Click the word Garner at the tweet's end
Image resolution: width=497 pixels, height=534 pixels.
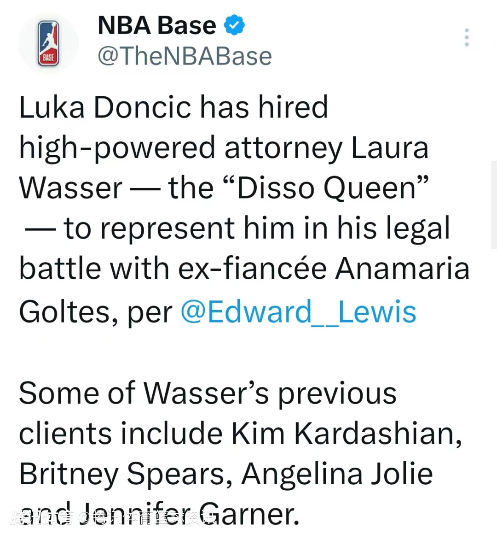(x=251, y=514)
